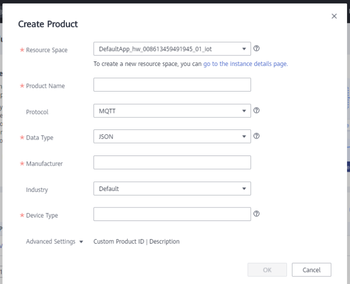Open the Data Type dropdown showing JSON
The image size is (350, 284).
(171, 136)
